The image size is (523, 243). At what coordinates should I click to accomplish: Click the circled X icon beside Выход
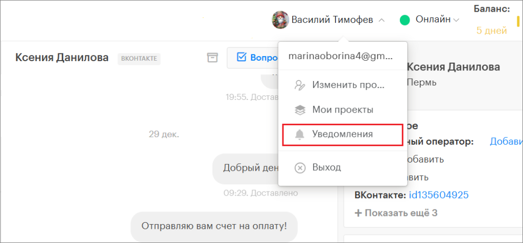pos(300,168)
